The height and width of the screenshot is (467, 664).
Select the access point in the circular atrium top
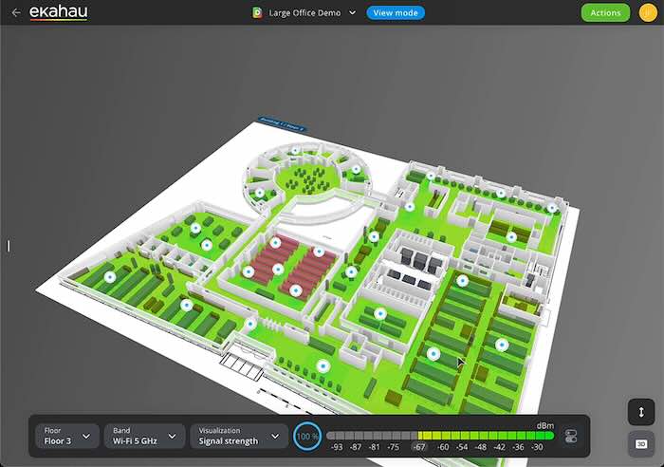coord(295,150)
